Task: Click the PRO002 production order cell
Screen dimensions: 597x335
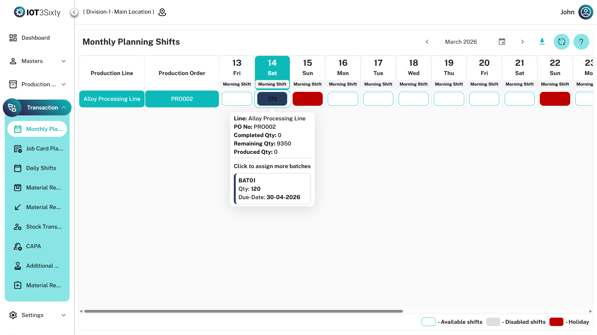Action: point(182,99)
